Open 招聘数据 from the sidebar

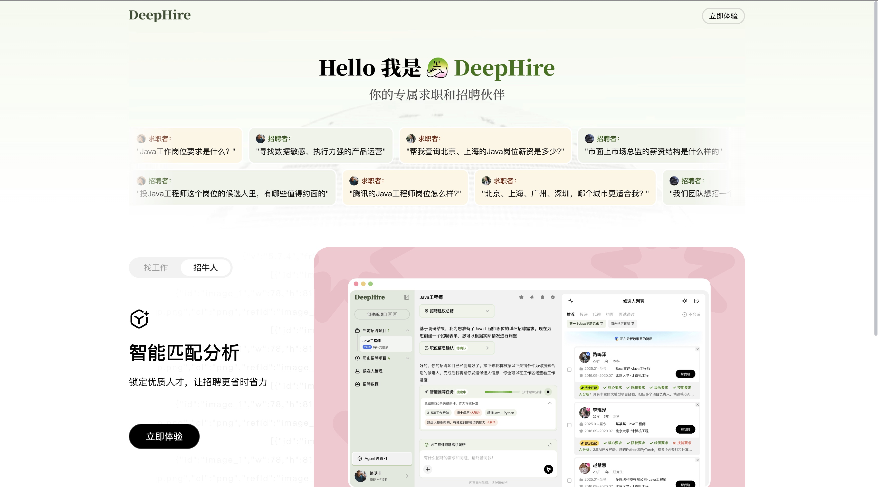[x=371, y=384]
